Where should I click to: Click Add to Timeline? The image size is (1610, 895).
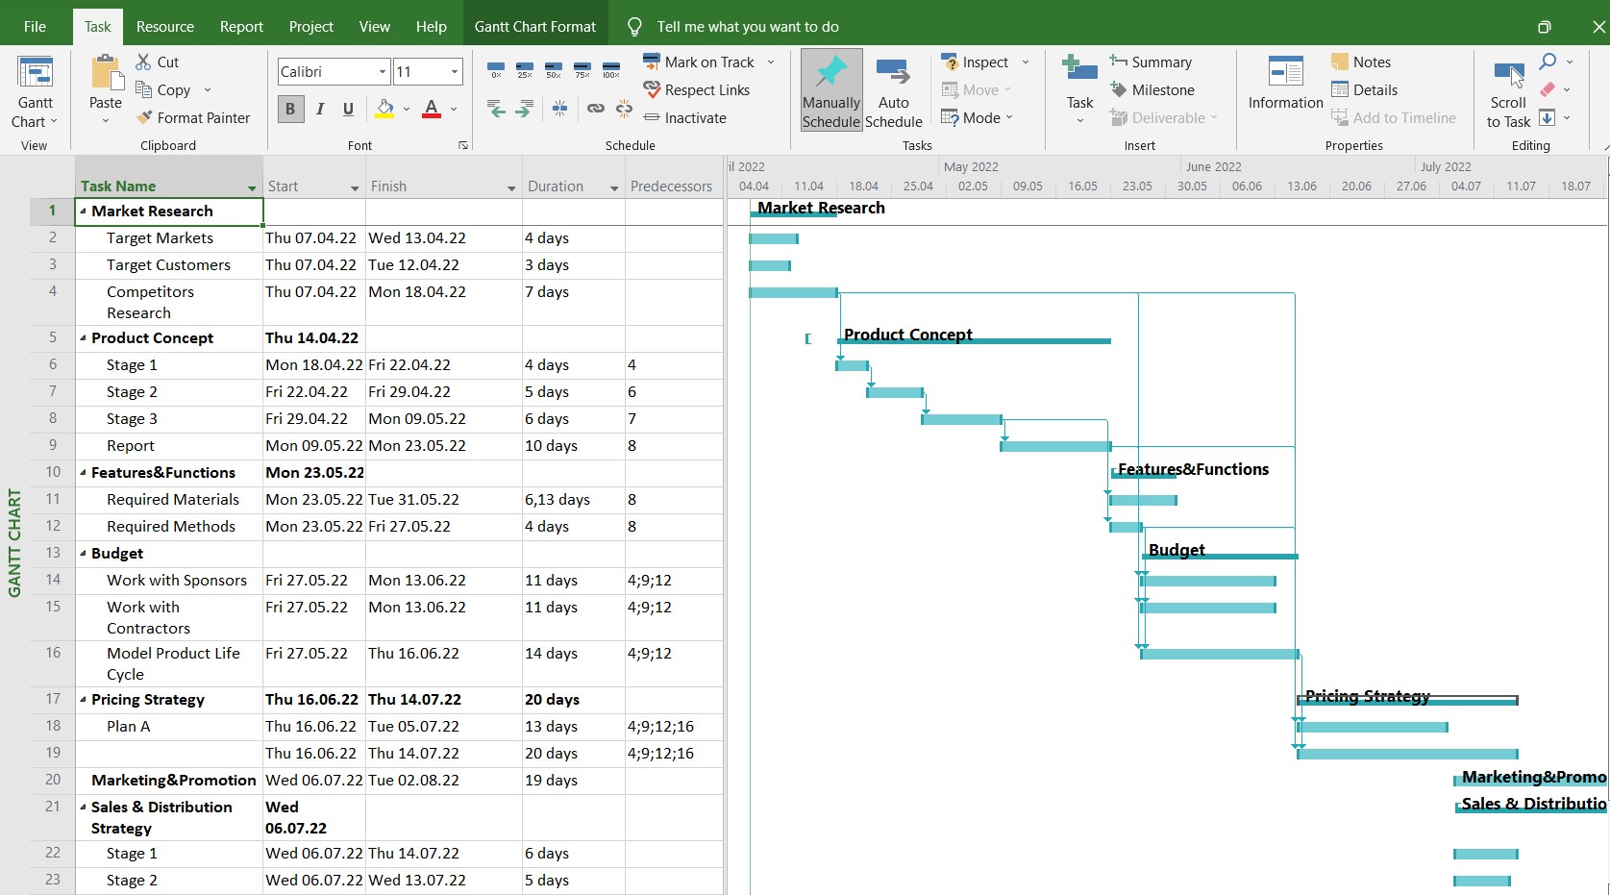[x=1396, y=117]
